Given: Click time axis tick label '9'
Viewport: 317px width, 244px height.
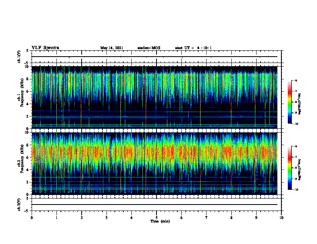Looking at the screenshot, I should [256, 218].
